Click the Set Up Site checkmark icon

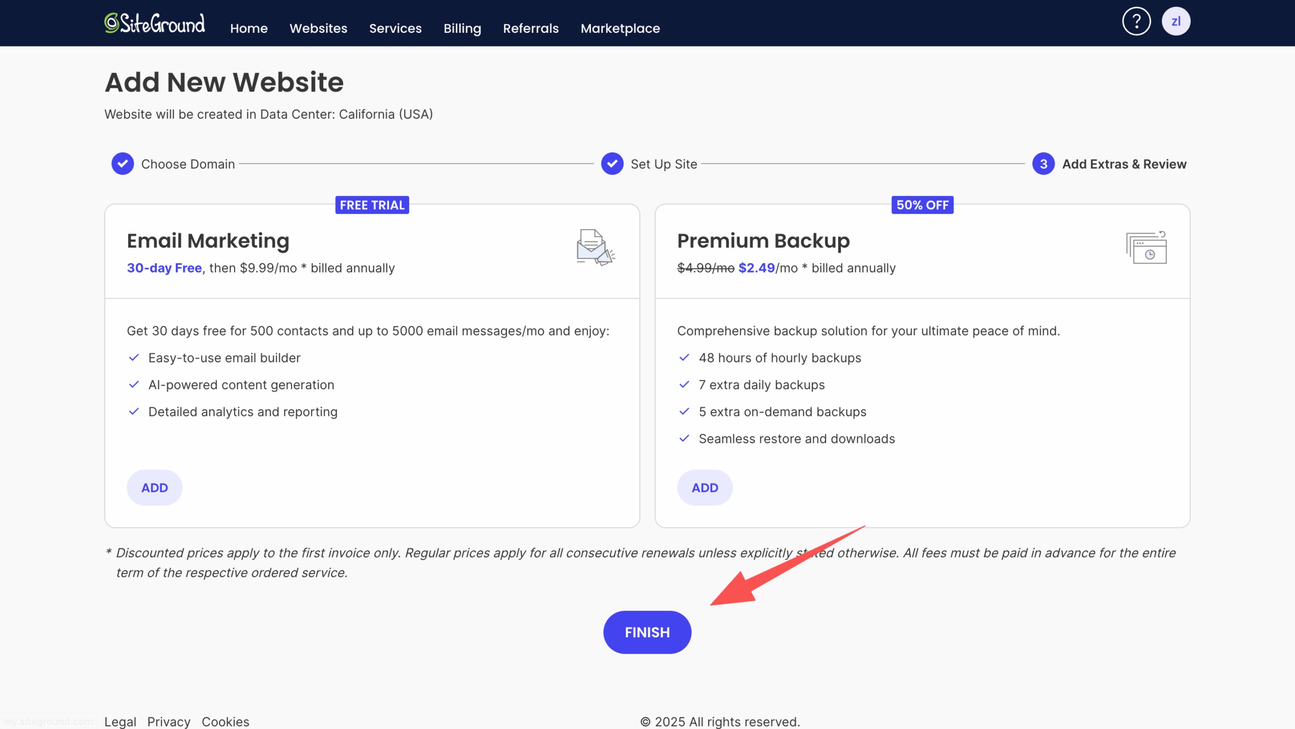612,164
